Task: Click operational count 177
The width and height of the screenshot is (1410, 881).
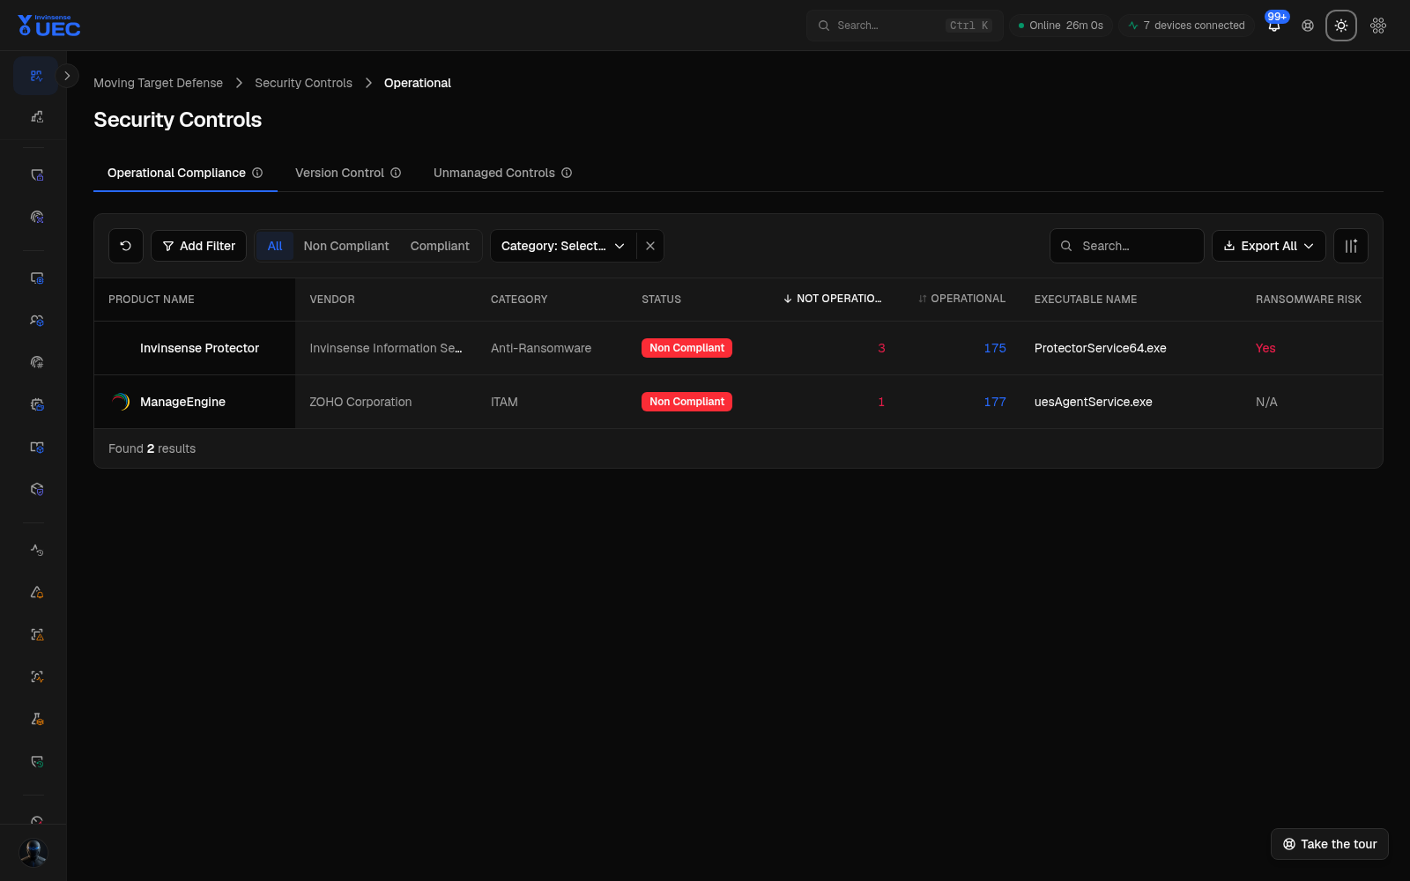Action: (995, 402)
